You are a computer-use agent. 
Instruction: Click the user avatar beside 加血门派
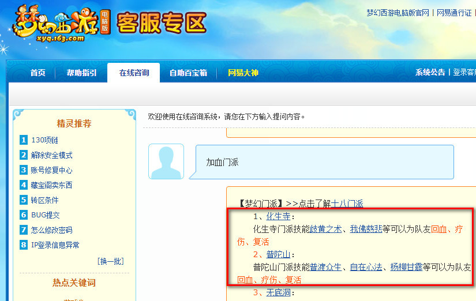tap(166, 161)
